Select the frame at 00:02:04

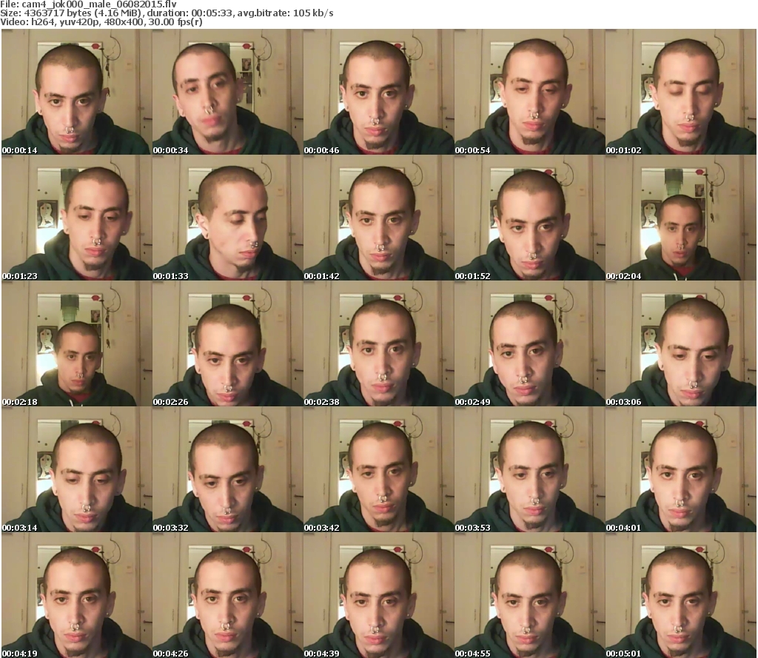681,218
